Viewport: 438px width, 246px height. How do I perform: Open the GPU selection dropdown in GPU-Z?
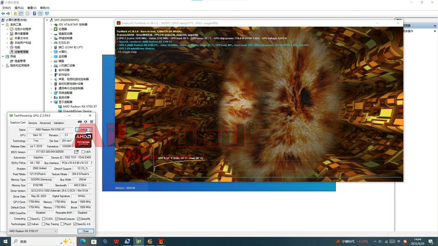33,231
